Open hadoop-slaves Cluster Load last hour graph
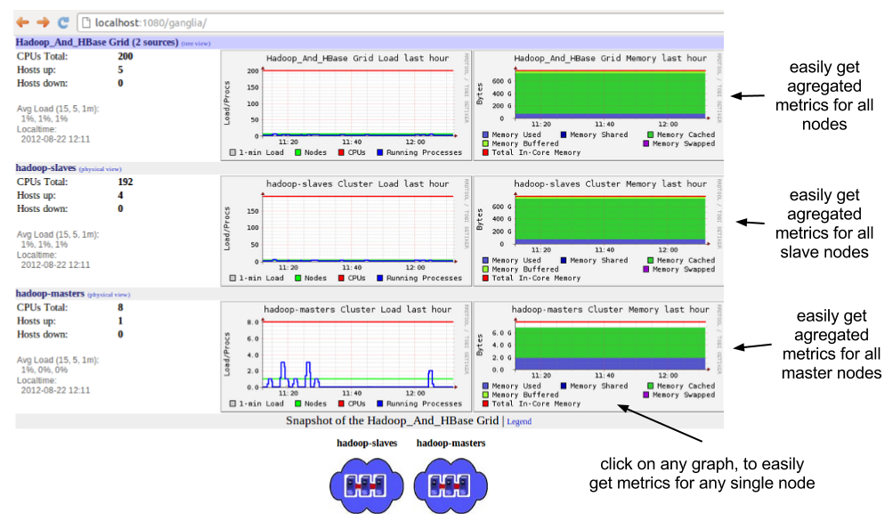The width and height of the screenshot is (893, 521). pyautogui.click(x=346, y=231)
